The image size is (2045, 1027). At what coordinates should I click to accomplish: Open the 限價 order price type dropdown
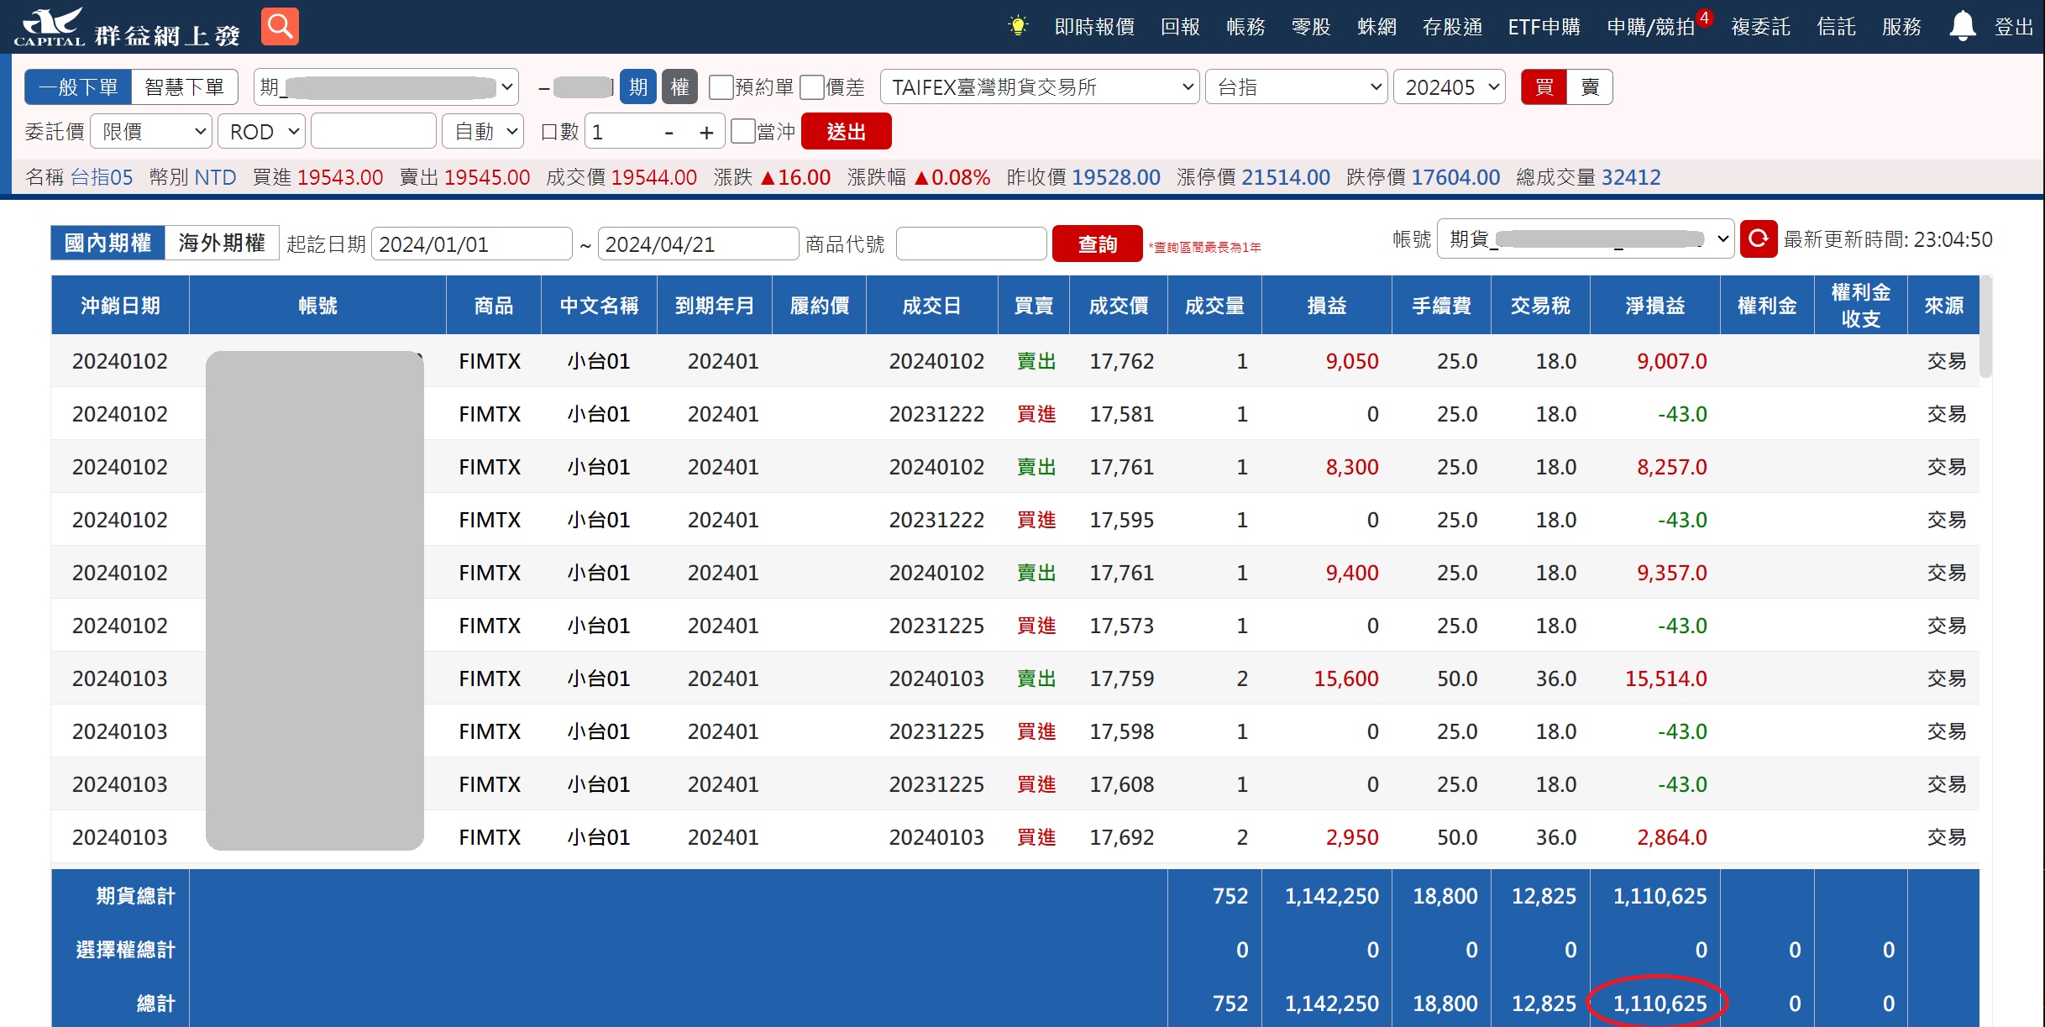(x=151, y=132)
